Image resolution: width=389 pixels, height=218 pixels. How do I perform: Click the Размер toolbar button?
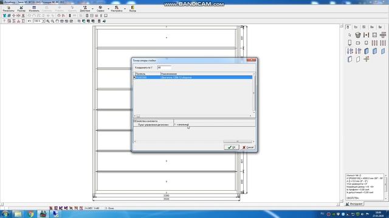[x=21, y=9]
